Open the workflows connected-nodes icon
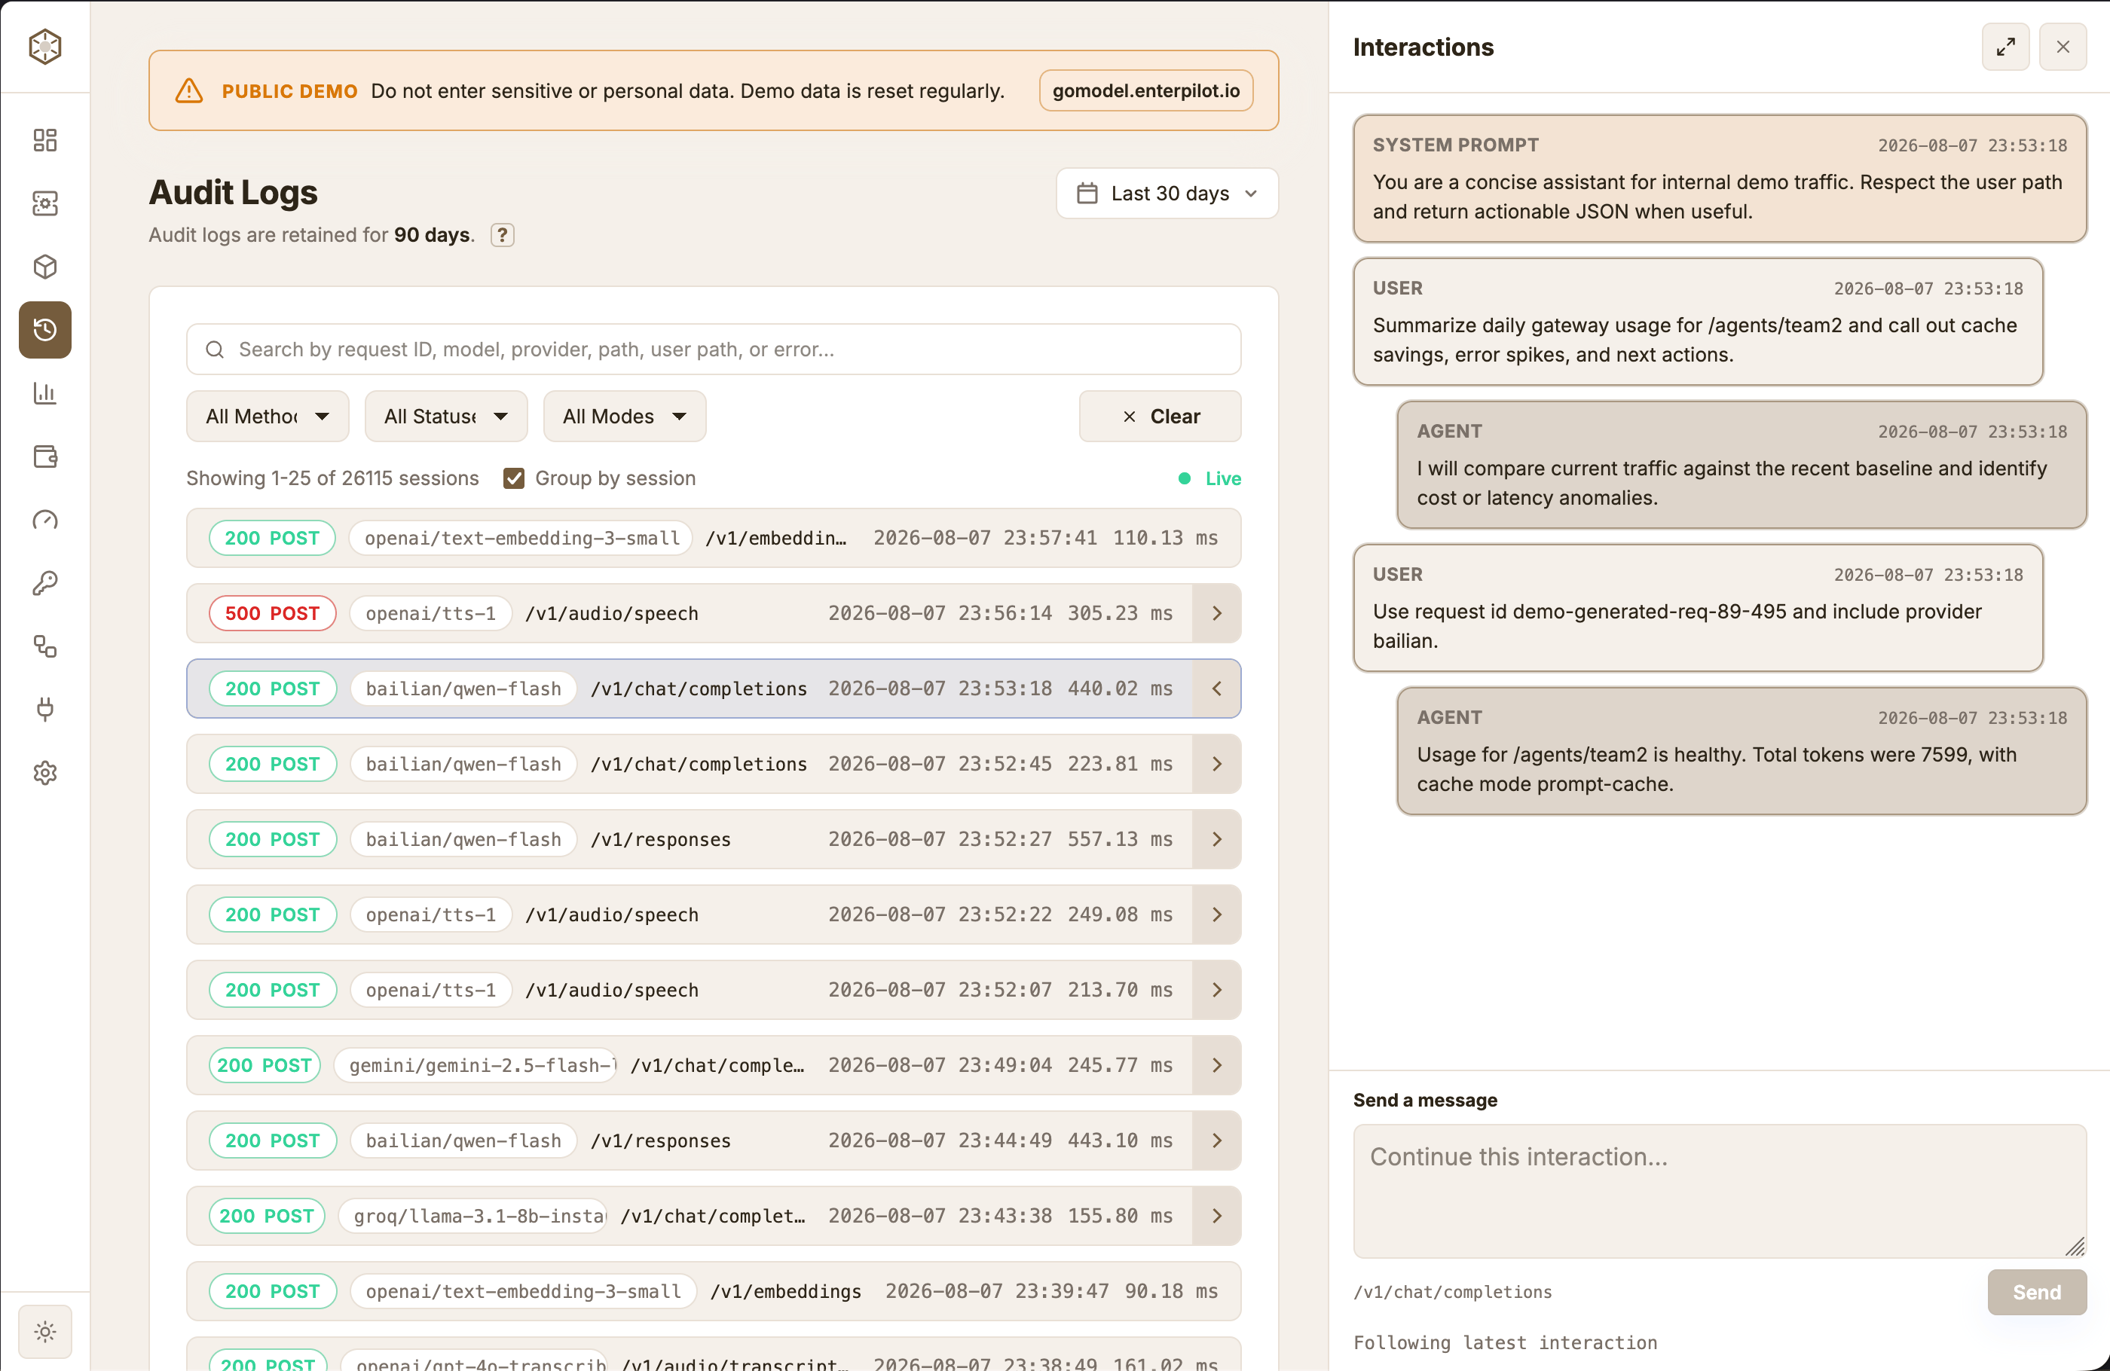The image size is (2110, 1371). (x=45, y=647)
